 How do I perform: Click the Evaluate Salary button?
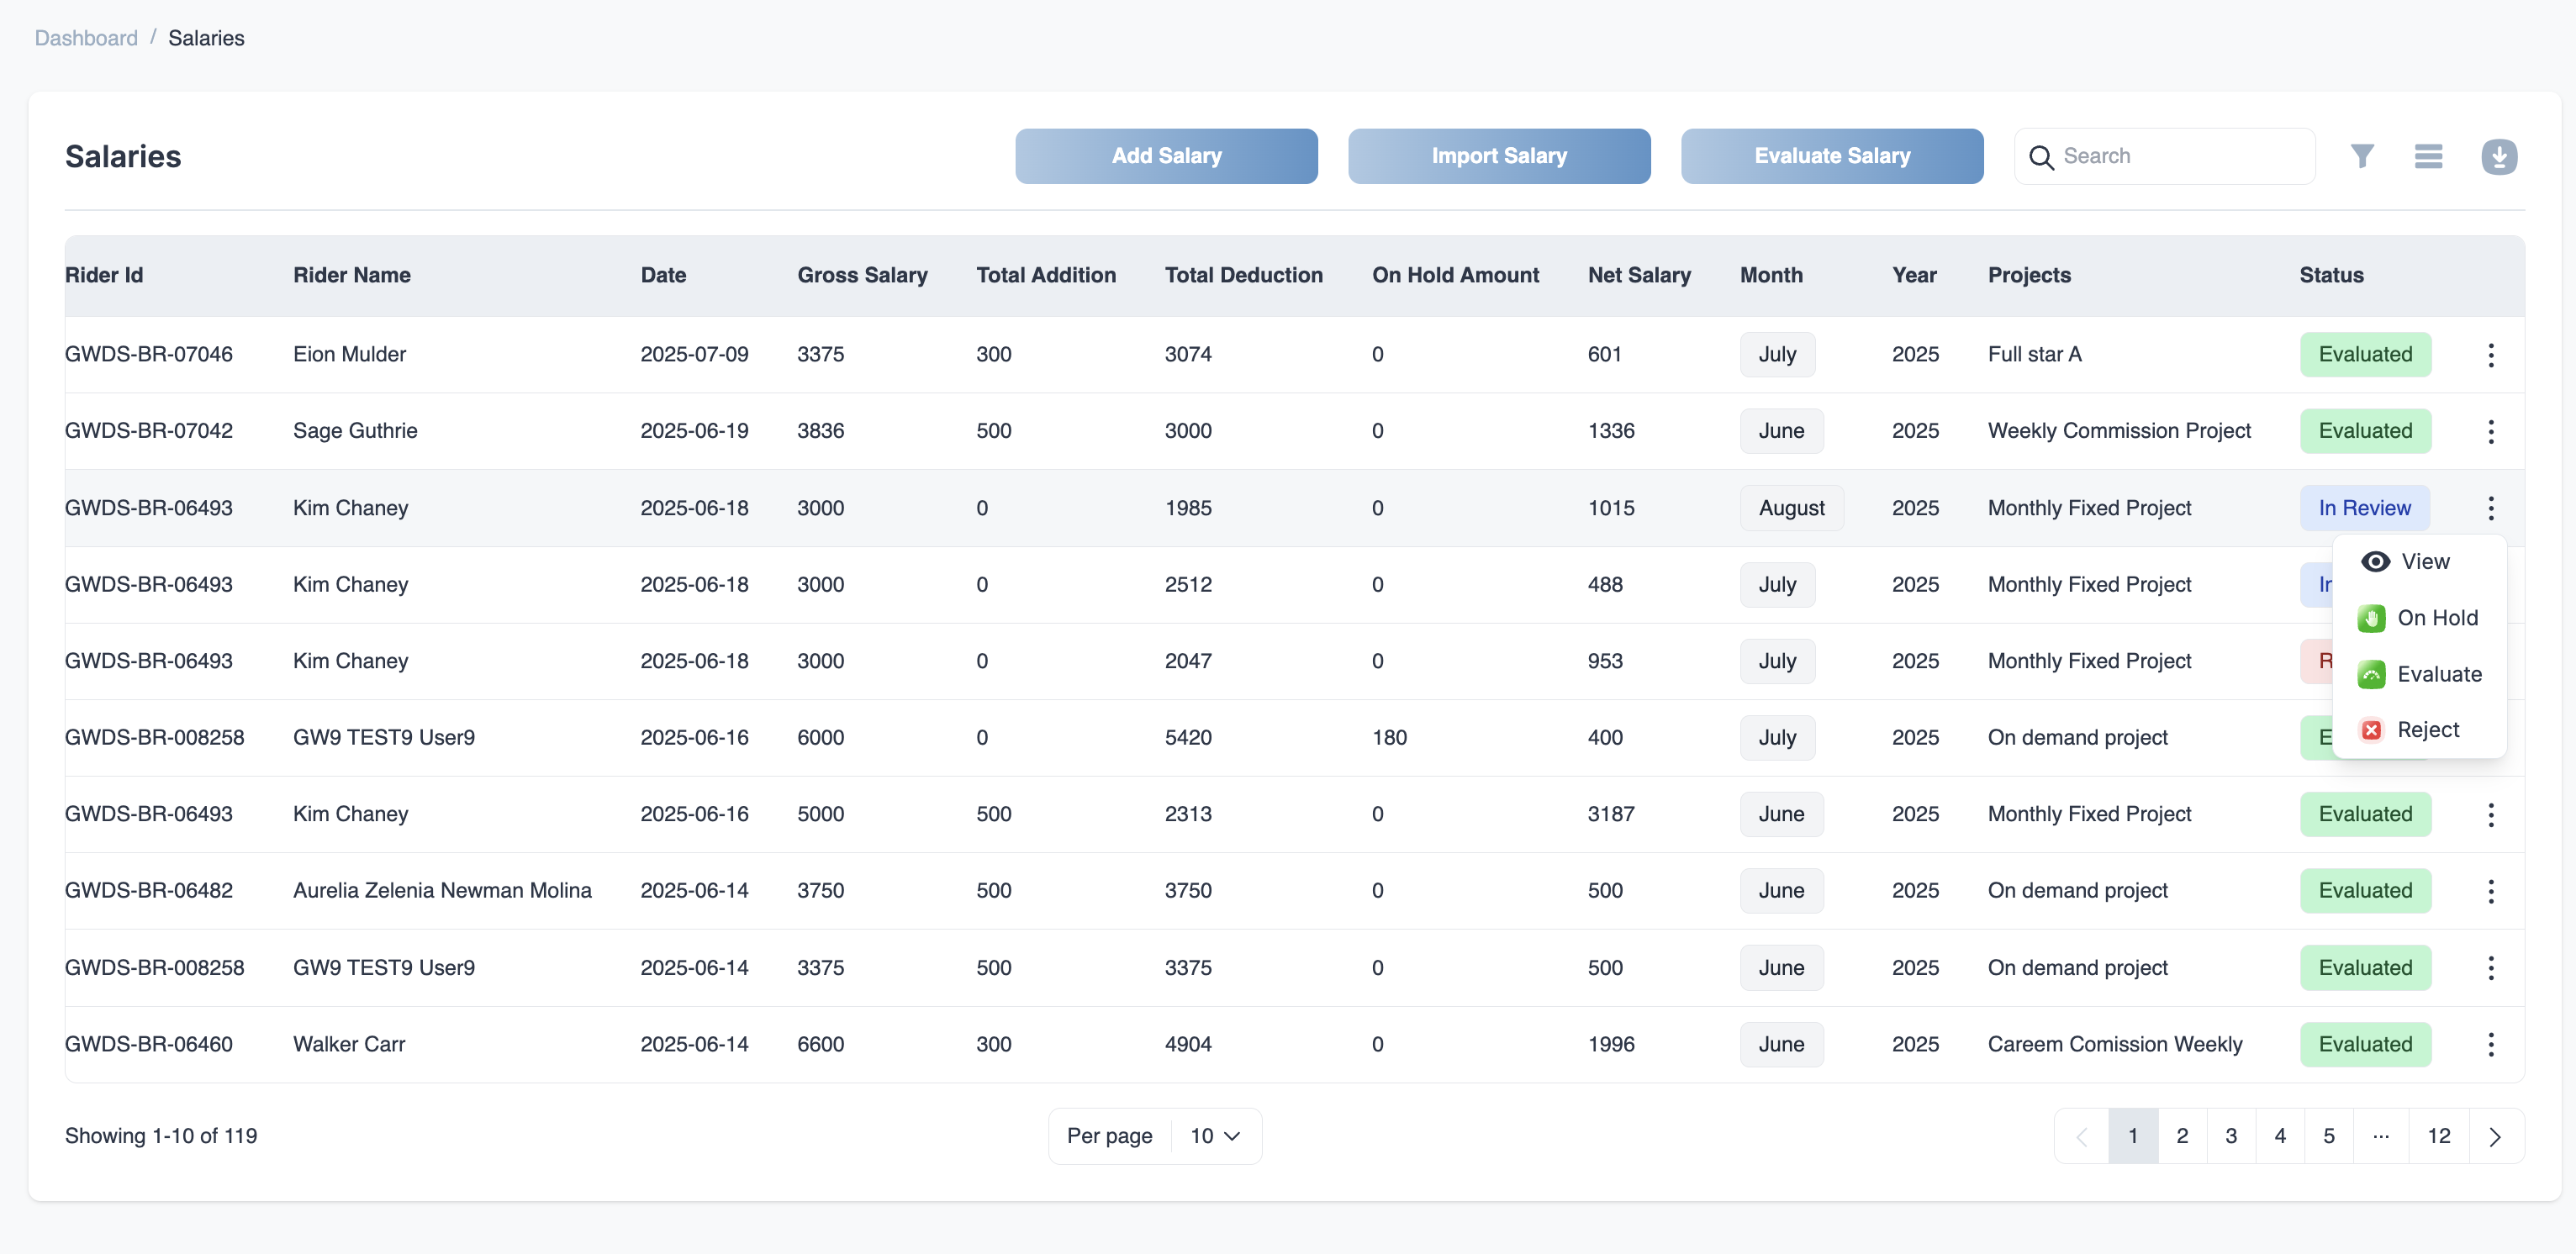1832,156
